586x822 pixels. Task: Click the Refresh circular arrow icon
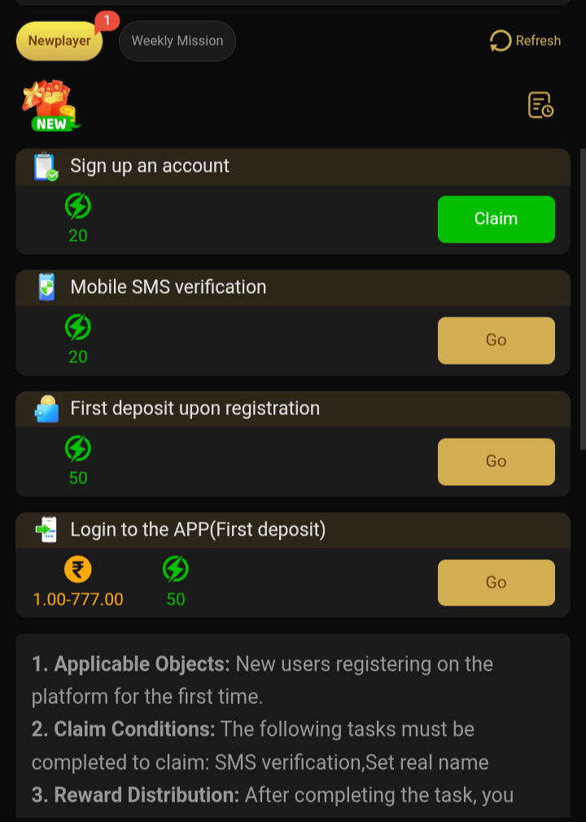tap(500, 41)
